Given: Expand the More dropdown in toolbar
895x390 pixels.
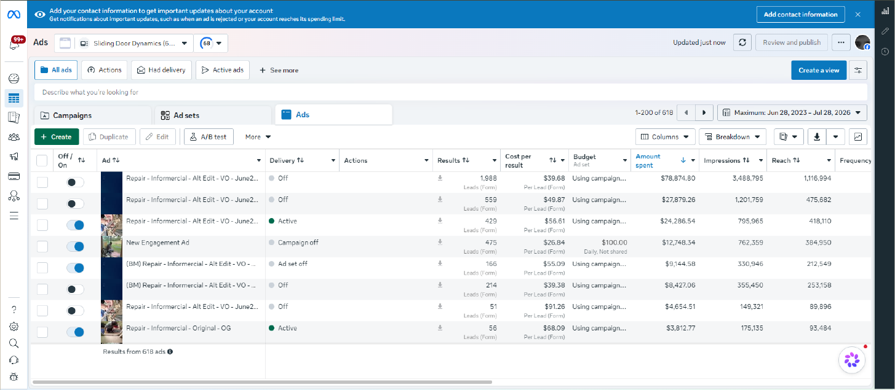Looking at the screenshot, I should tap(258, 136).
